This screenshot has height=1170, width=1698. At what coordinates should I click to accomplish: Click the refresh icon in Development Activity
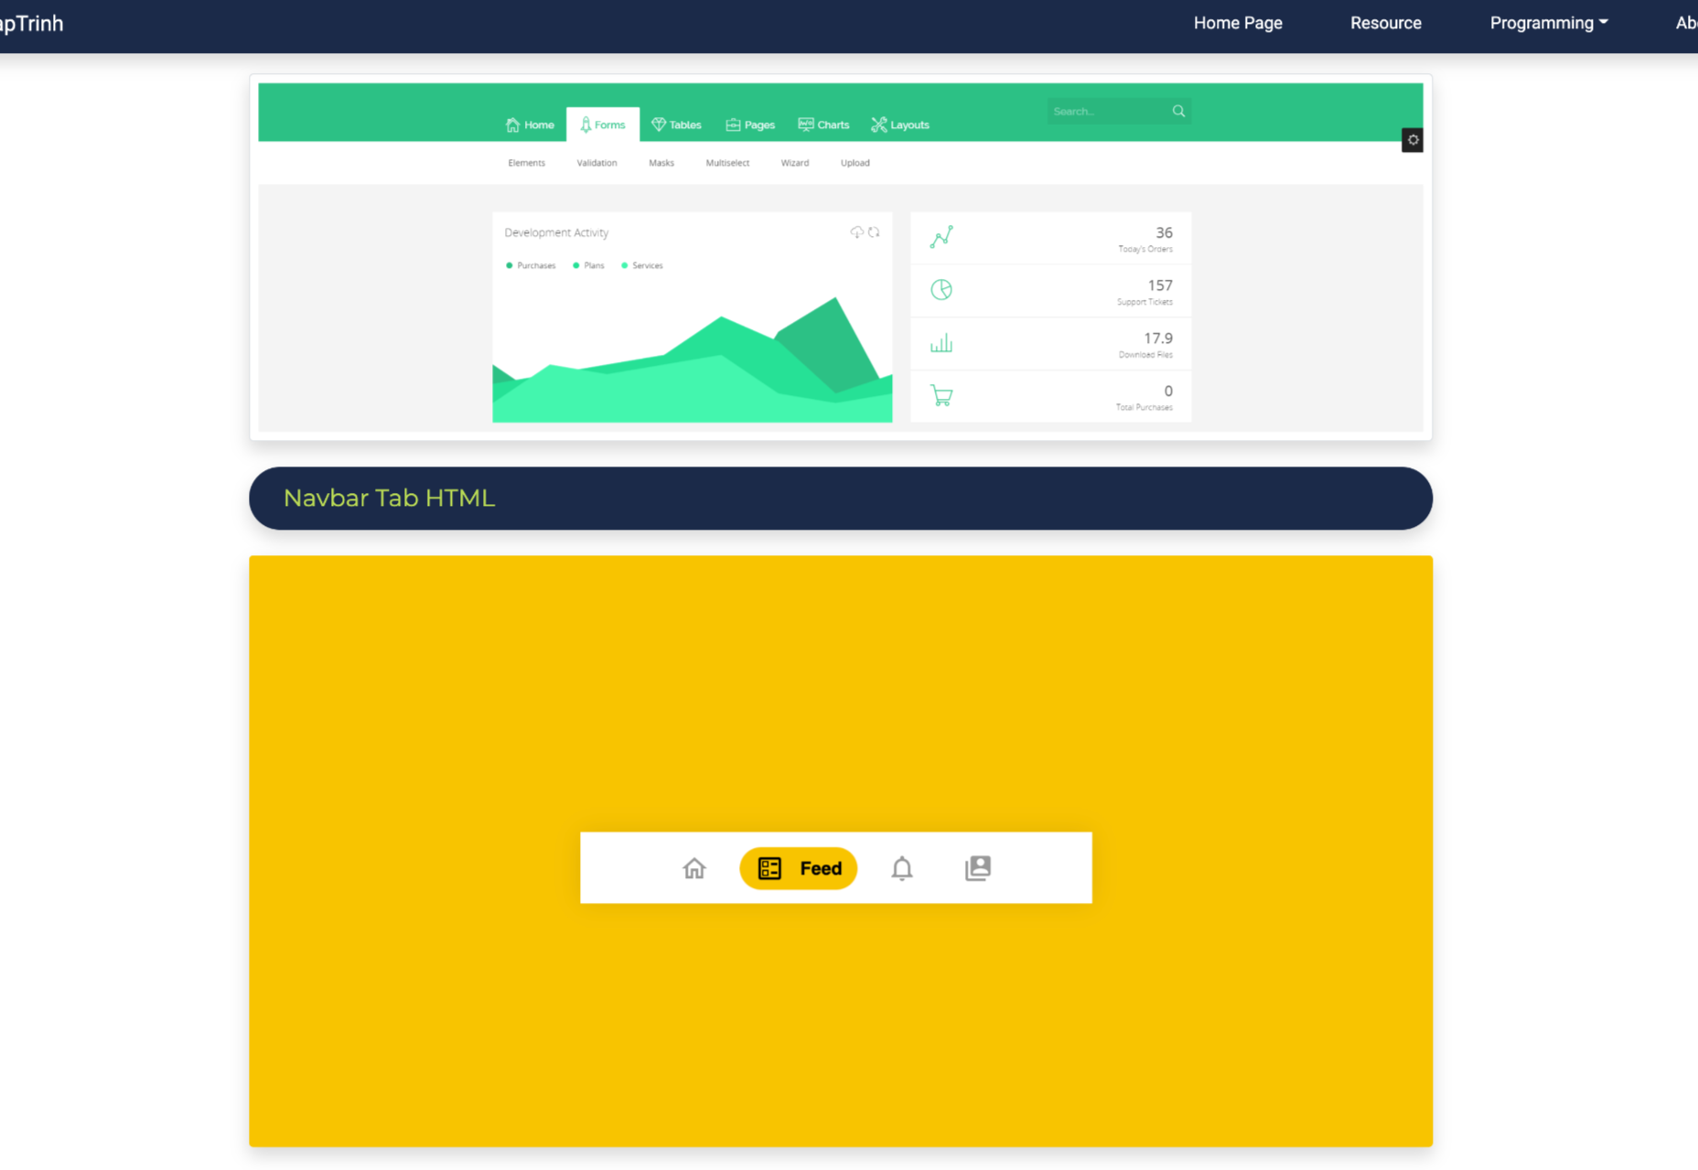coord(874,232)
